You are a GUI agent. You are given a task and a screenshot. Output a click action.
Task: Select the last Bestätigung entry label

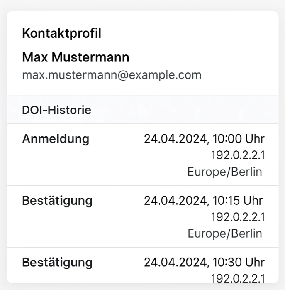click(57, 263)
